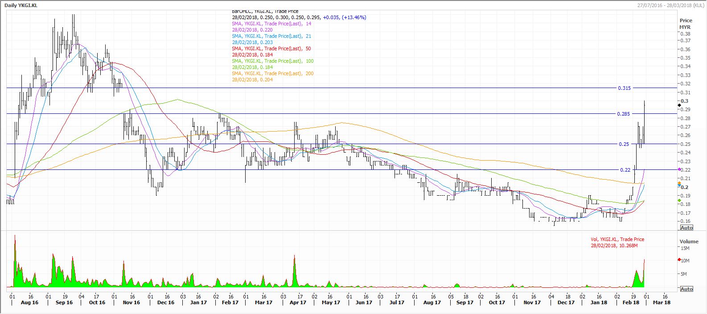This screenshot has height=314, width=707.
Task: Click the black last-price marker on price axis
Action: pyautogui.click(x=679, y=105)
